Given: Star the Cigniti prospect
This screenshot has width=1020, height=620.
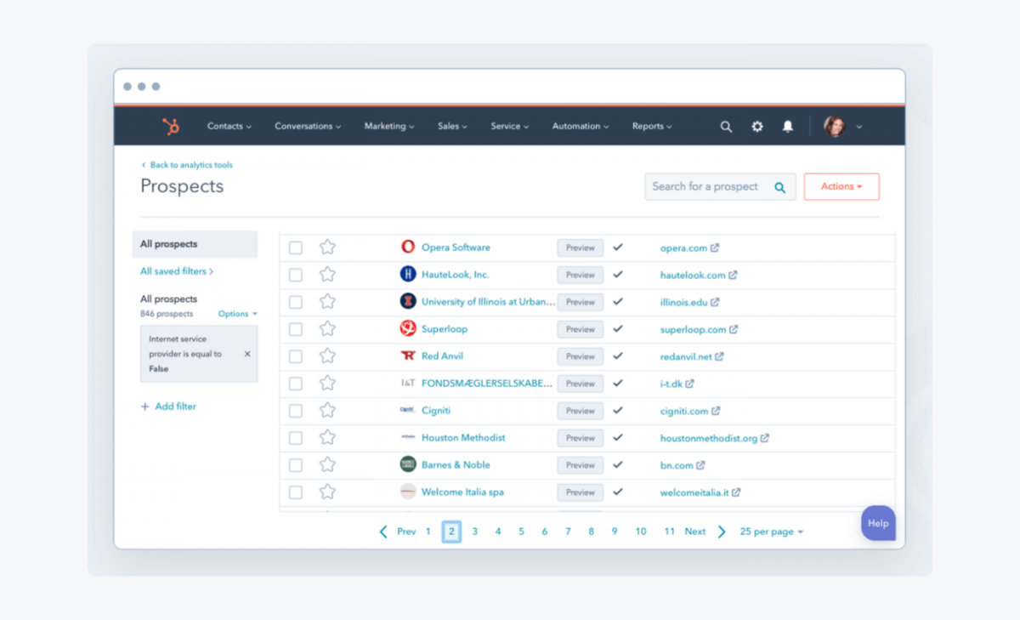Looking at the screenshot, I should (327, 411).
